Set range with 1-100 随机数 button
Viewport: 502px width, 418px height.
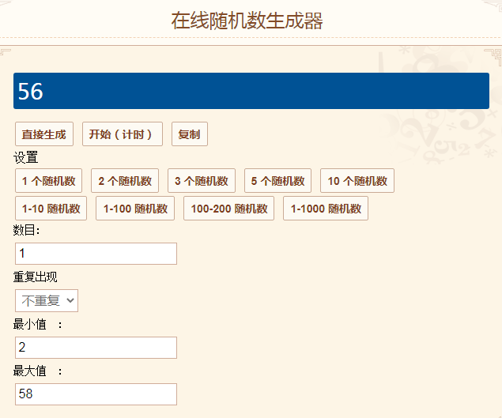click(x=135, y=209)
